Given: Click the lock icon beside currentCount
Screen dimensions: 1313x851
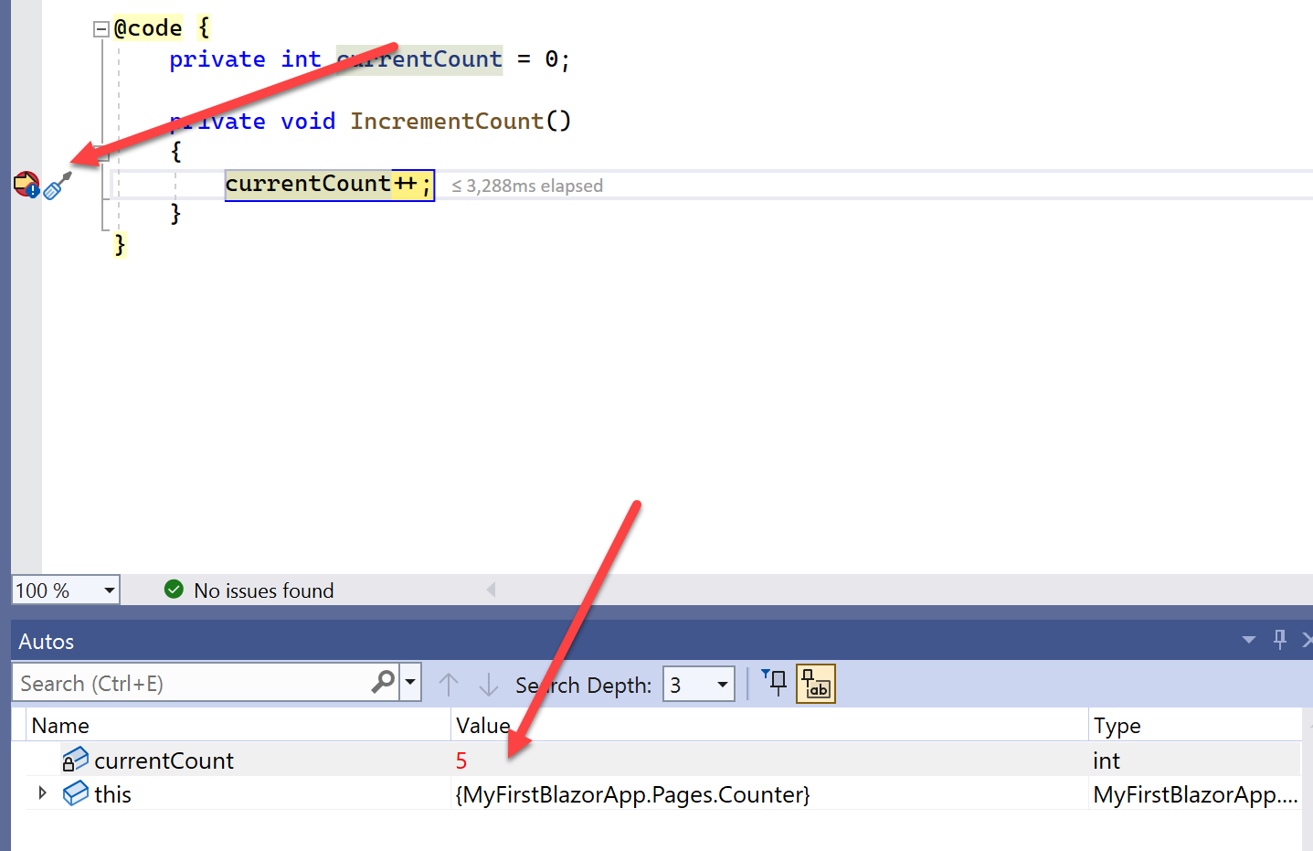Looking at the screenshot, I should (x=75, y=760).
